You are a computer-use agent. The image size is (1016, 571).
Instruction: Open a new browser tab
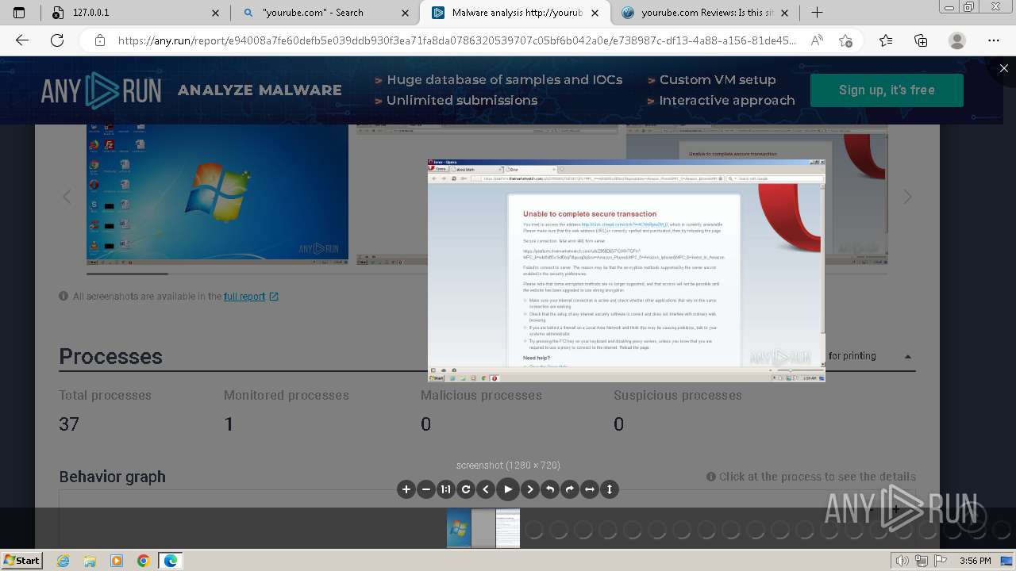point(817,13)
